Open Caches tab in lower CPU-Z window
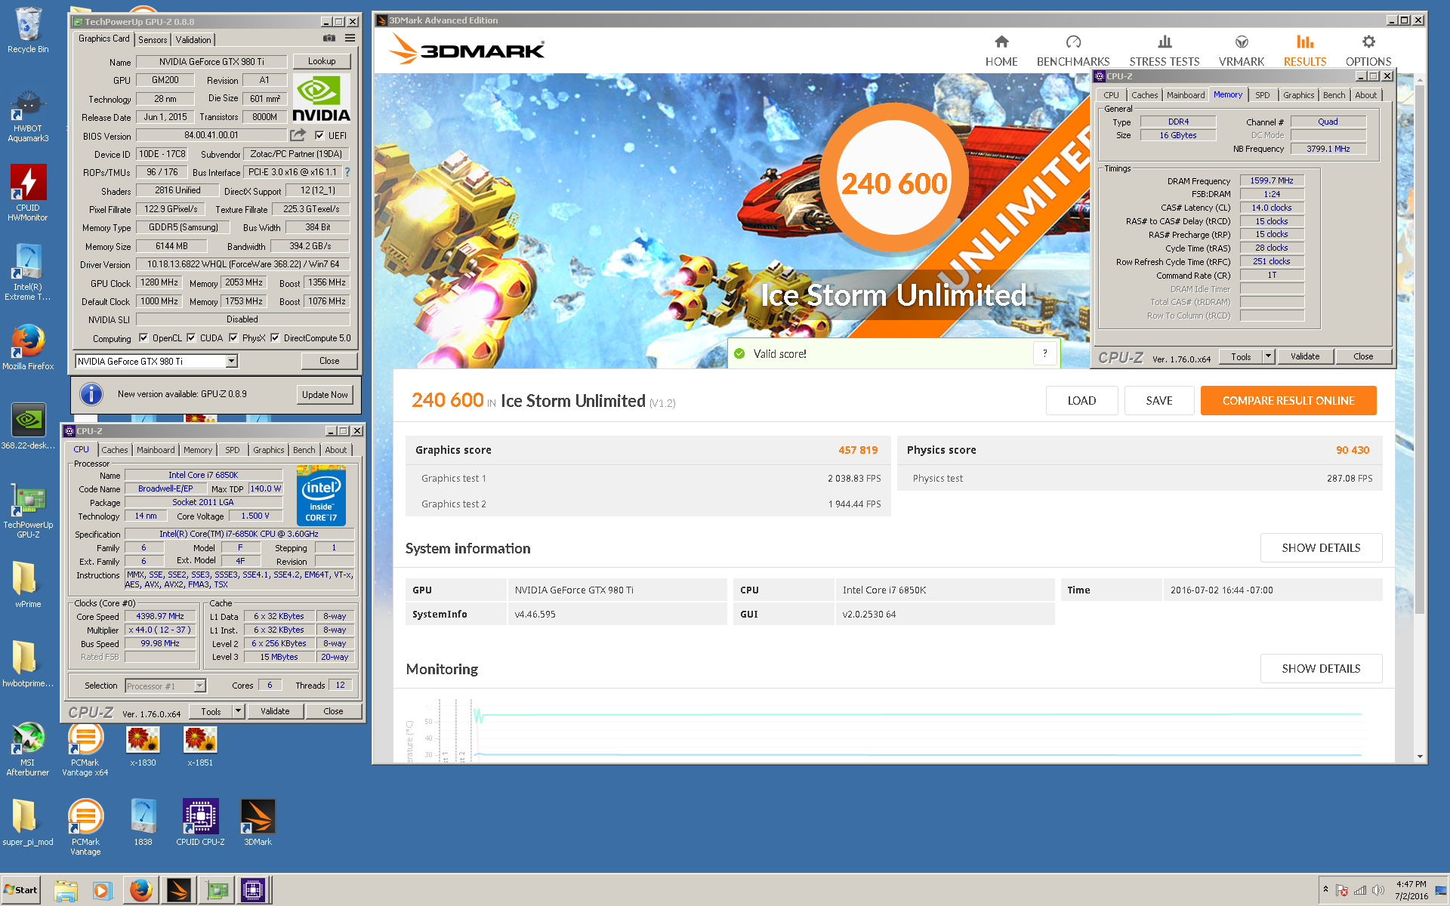The image size is (1450, 906). (x=115, y=450)
